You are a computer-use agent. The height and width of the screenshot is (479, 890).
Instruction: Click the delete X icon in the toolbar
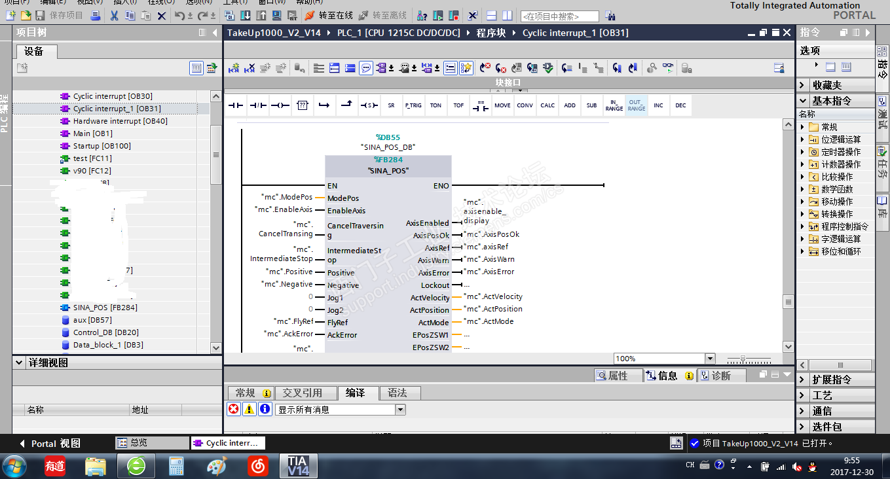click(162, 15)
